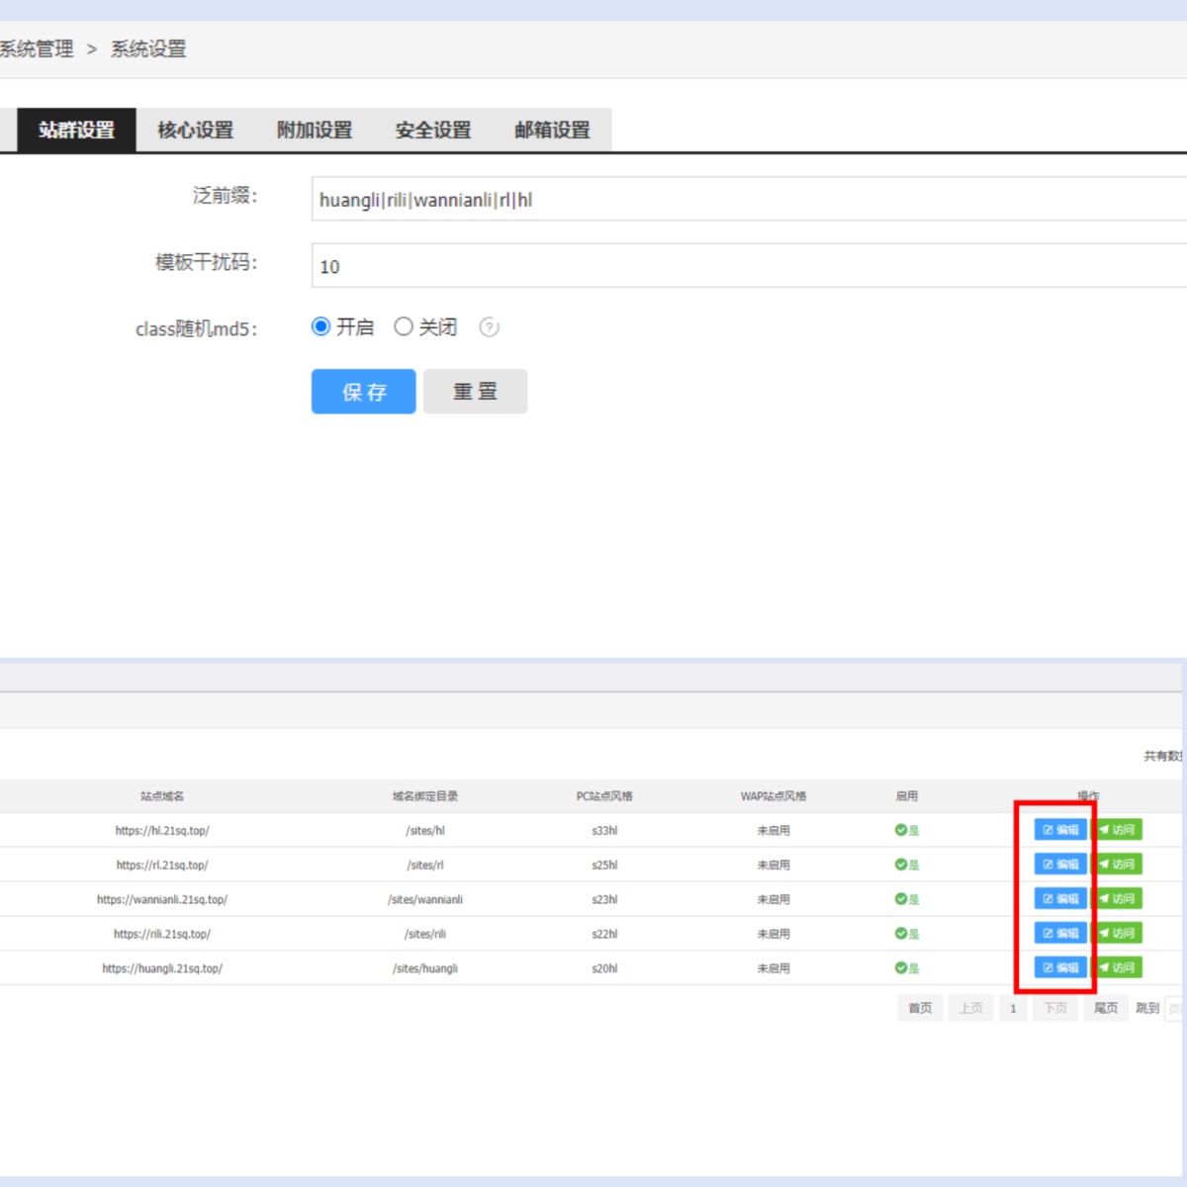The width and height of the screenshot is (1187, 1187).
Task: Go to the 安全设置 tab
Action: click(x=433, y=130)
